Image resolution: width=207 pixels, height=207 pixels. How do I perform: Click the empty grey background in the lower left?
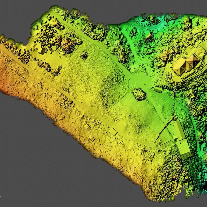coord(39,168)
